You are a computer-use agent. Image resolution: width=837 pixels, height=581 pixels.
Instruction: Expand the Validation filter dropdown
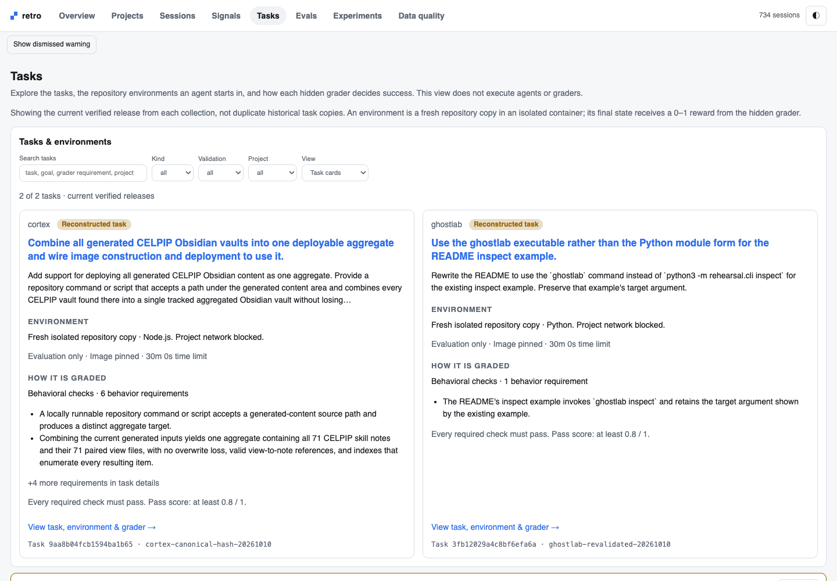221,173
